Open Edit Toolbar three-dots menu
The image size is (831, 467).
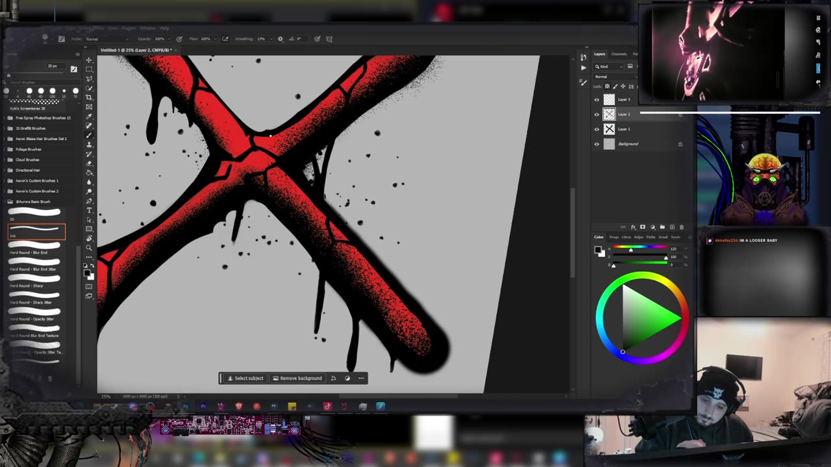pos(90,257)
